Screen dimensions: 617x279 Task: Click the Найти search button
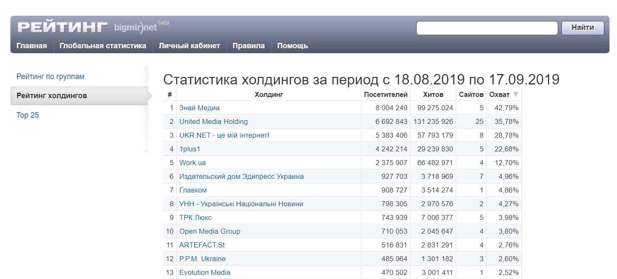coord(582,28)
